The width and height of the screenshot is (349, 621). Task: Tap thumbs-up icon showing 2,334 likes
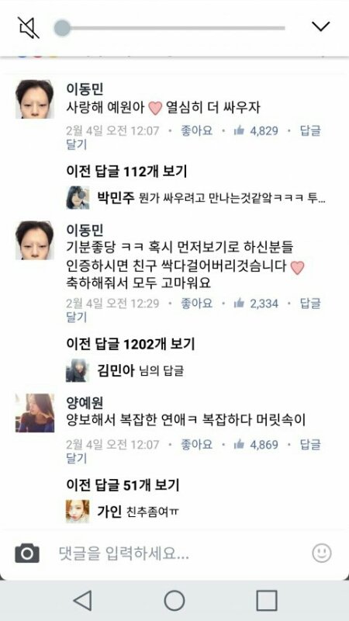pos(239,304)
